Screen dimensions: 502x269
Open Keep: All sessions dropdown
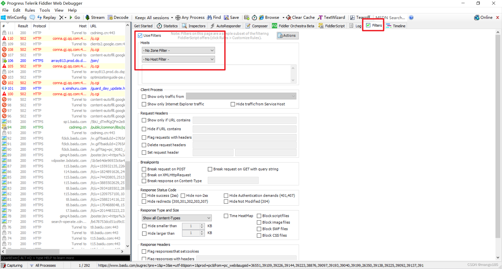154,17
